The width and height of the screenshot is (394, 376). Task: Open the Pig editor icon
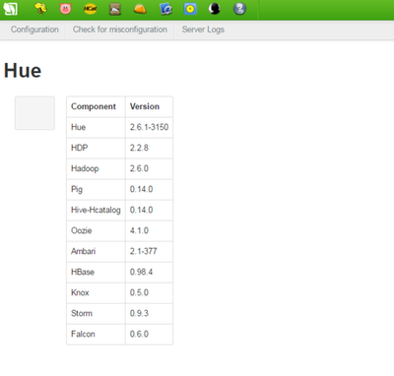click(65, 9)
